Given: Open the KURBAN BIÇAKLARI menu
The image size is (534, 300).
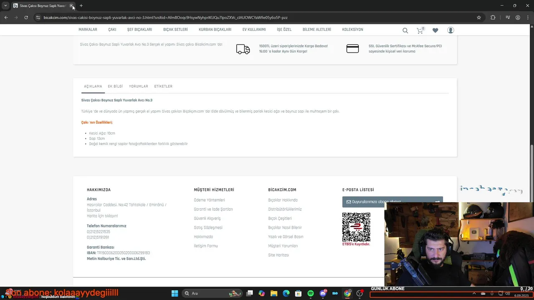Looking at the screenshot, I should click(215, 30).
